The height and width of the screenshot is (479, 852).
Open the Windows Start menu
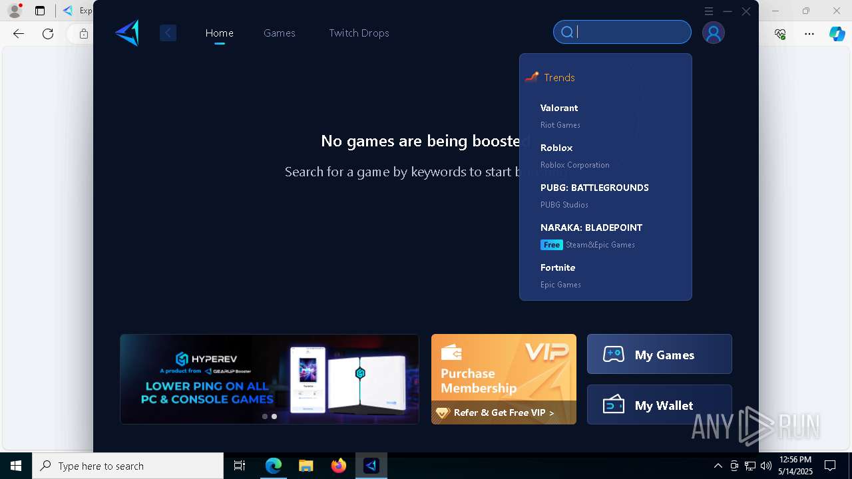click(x=16, y=466)
